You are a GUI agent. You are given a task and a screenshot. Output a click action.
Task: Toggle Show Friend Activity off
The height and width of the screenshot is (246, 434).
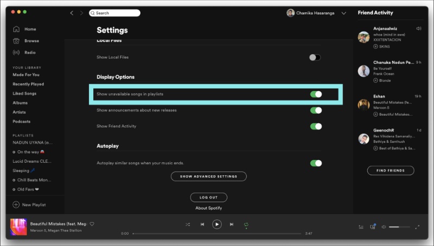[316, 127]
